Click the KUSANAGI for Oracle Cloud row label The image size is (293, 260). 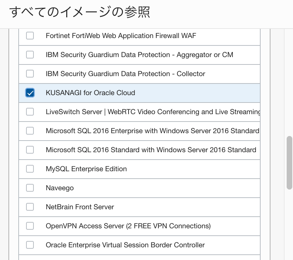91,93
